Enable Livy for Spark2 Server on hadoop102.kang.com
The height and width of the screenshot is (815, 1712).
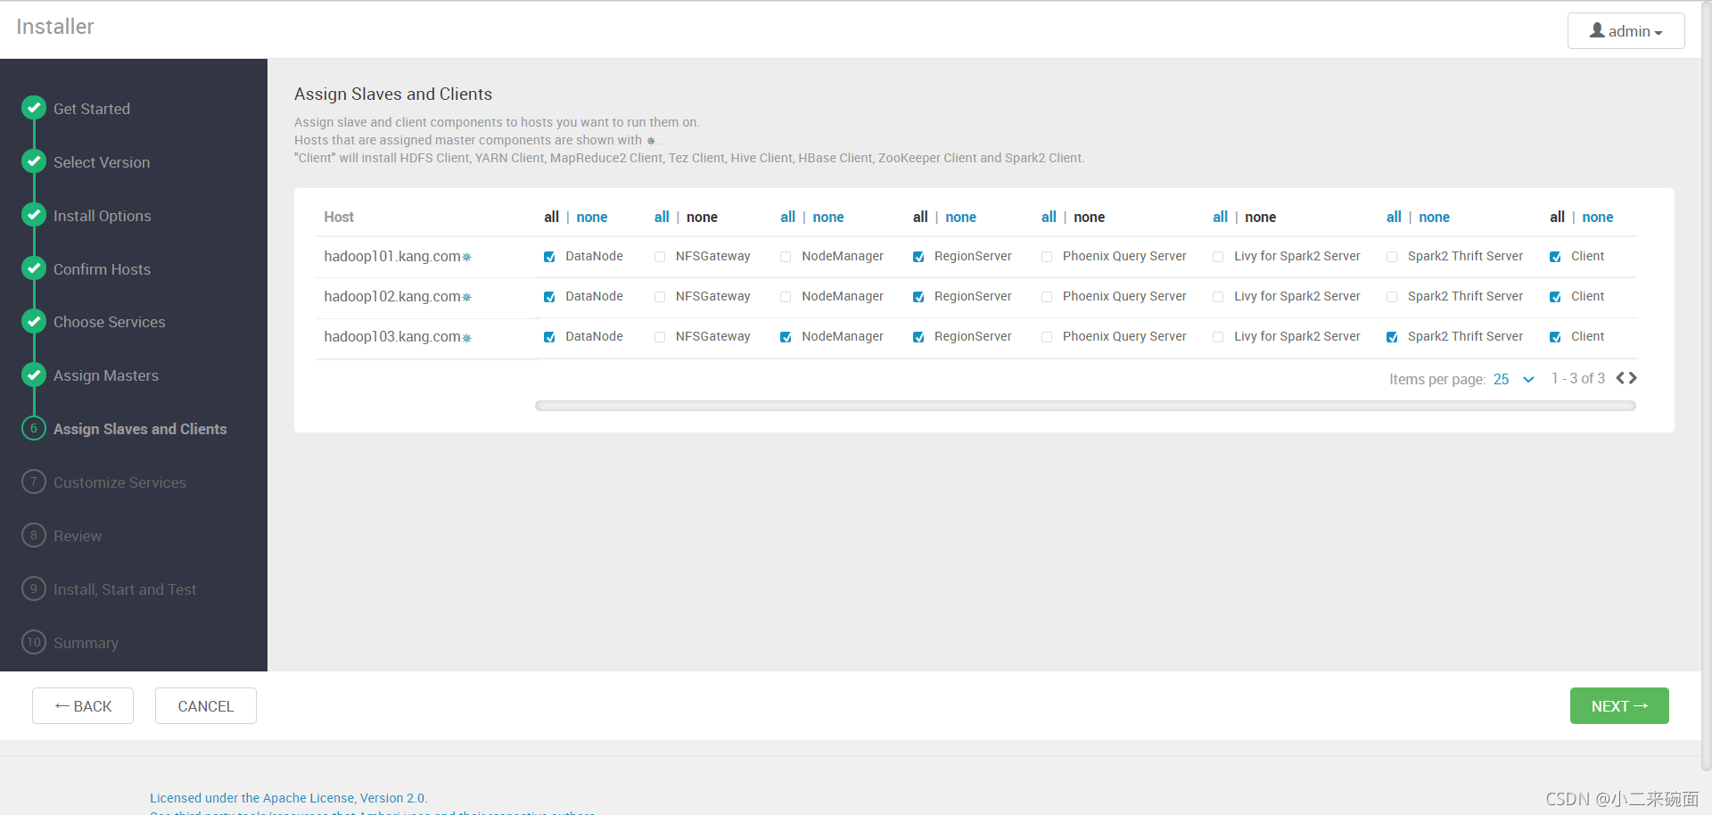(x=1218, y=297)
